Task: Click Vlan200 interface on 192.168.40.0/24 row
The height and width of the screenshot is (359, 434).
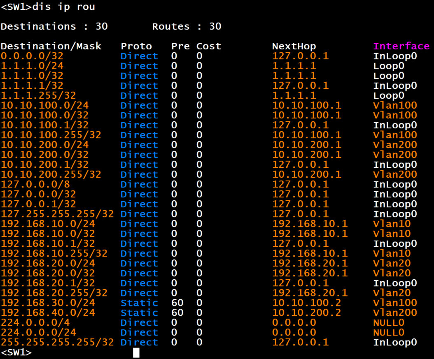Action: point(395,313)
